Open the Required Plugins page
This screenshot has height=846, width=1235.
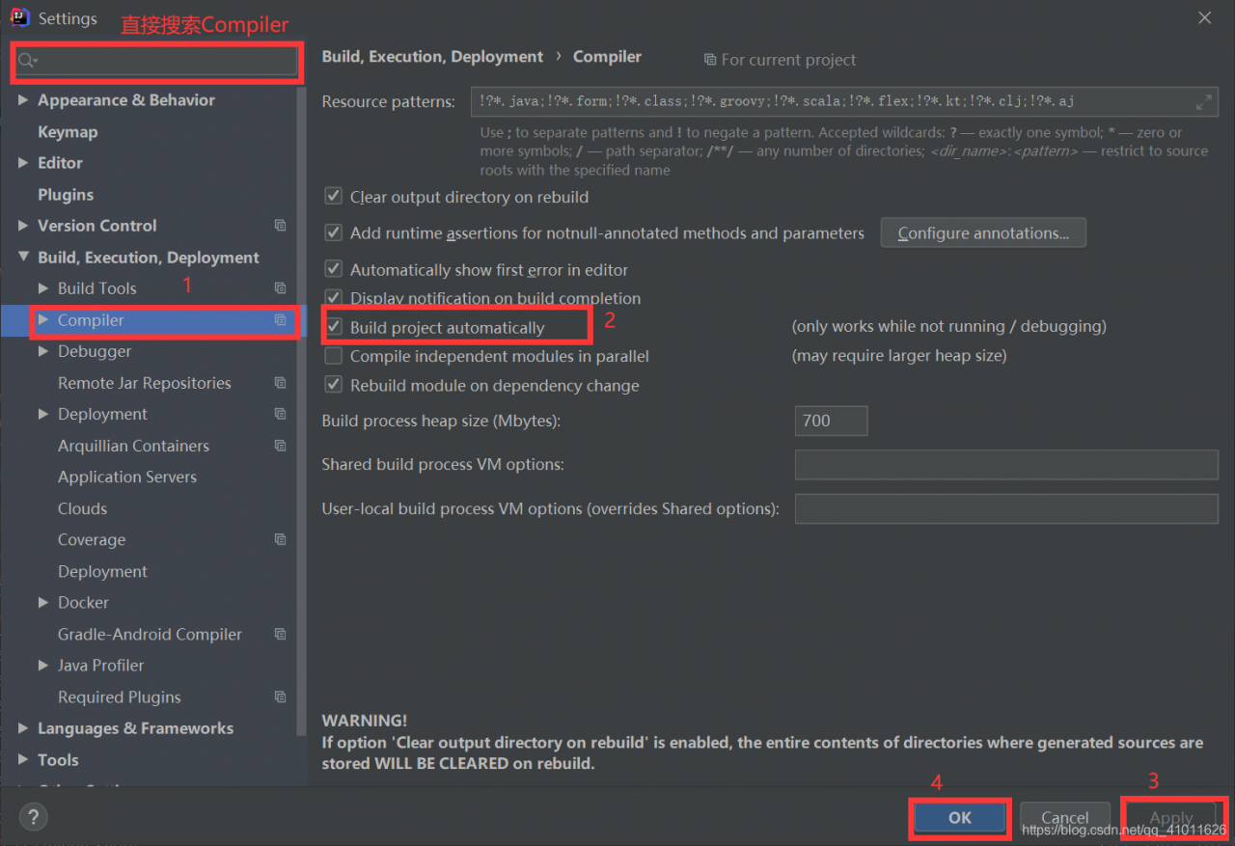coord(120,697)
